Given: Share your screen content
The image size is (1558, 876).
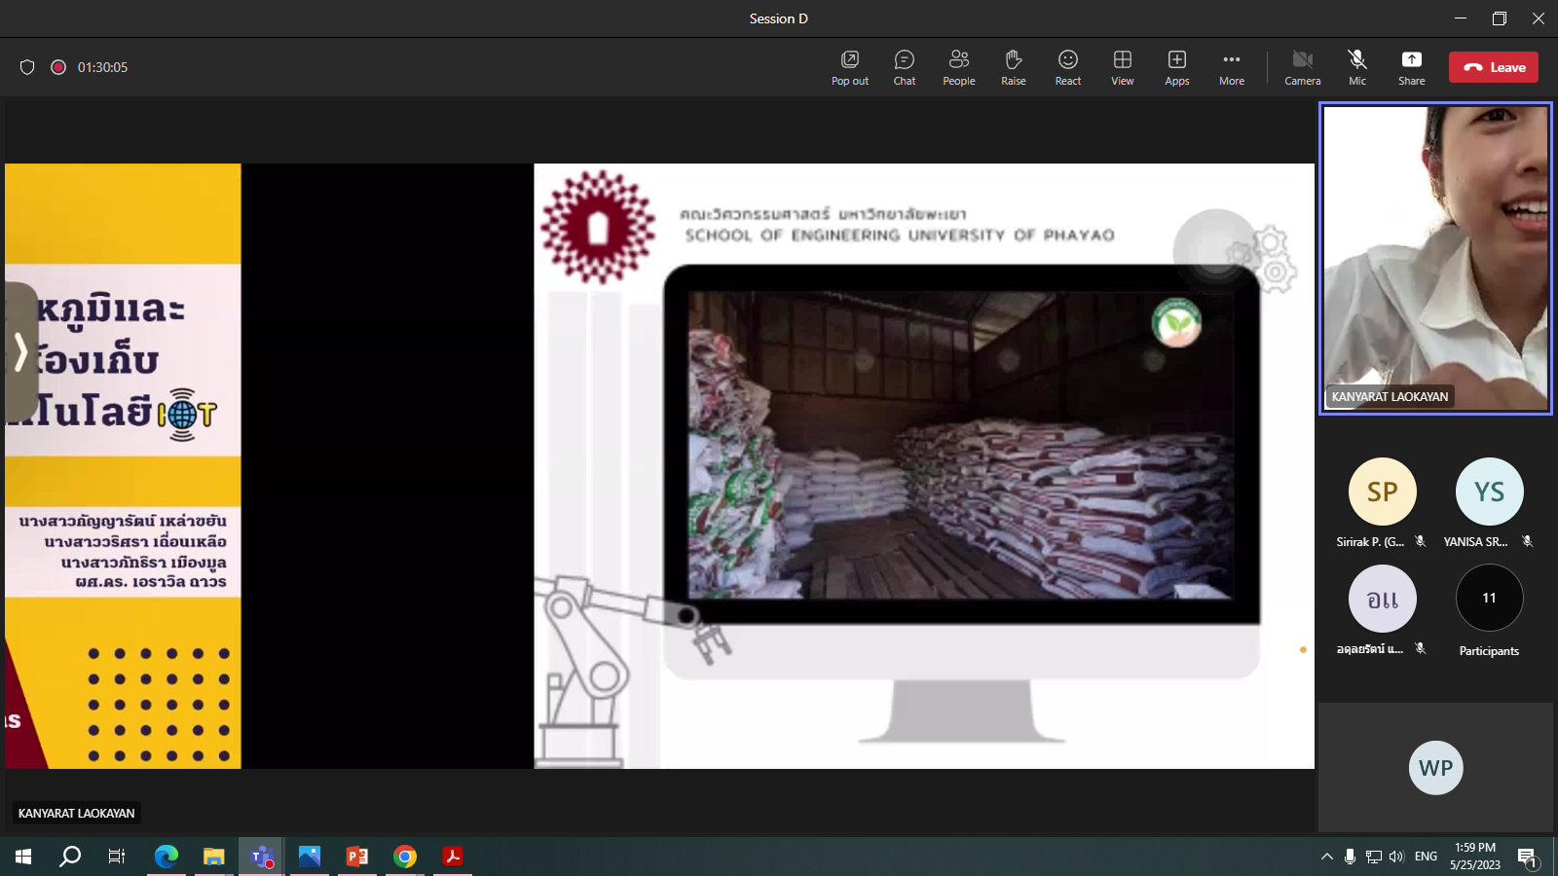Looking at the screenshot, I should pyautogui.click(x=1412, y=67).
